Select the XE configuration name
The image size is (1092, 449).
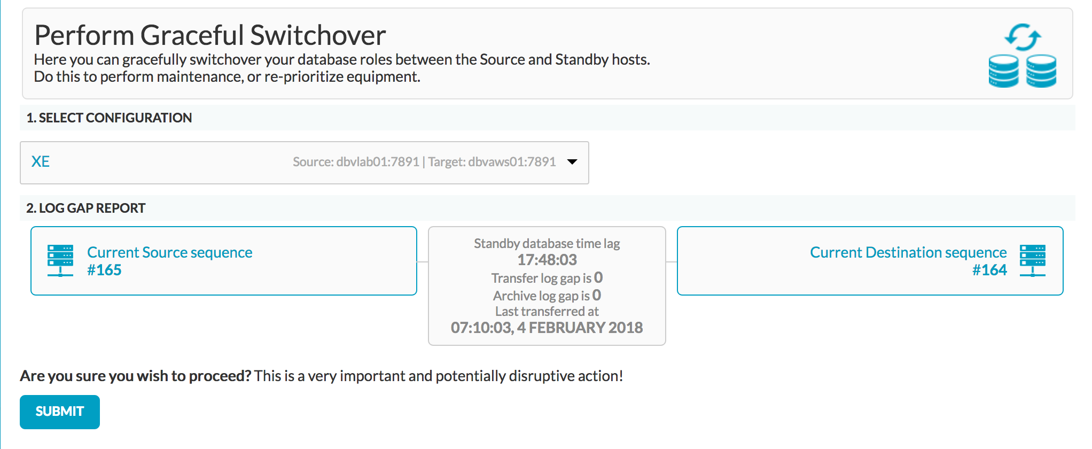[41, 161]
